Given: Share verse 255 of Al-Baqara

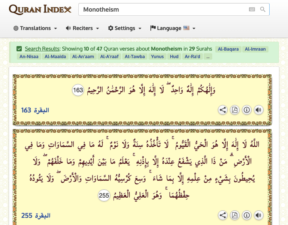Looking at the screenshot, I should tap(223, 215).
